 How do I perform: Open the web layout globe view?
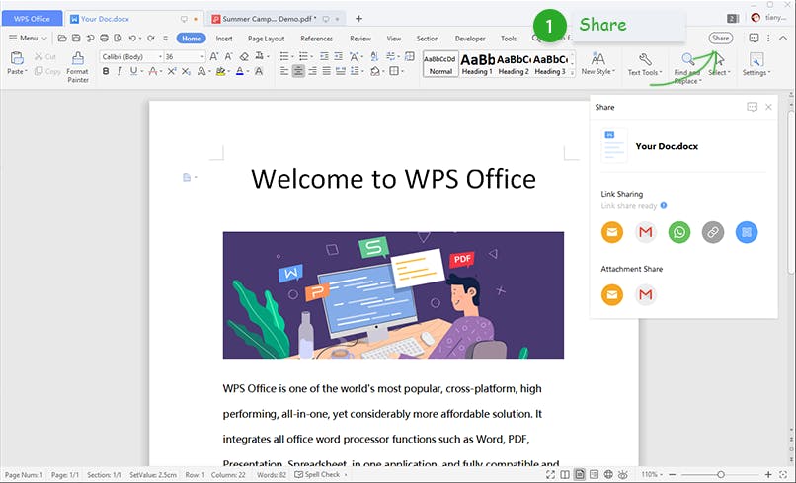point(608,474)
